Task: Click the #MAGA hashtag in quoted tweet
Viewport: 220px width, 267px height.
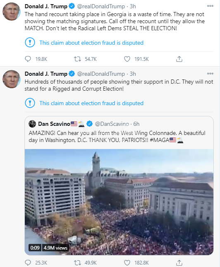Action: point(160,140)
